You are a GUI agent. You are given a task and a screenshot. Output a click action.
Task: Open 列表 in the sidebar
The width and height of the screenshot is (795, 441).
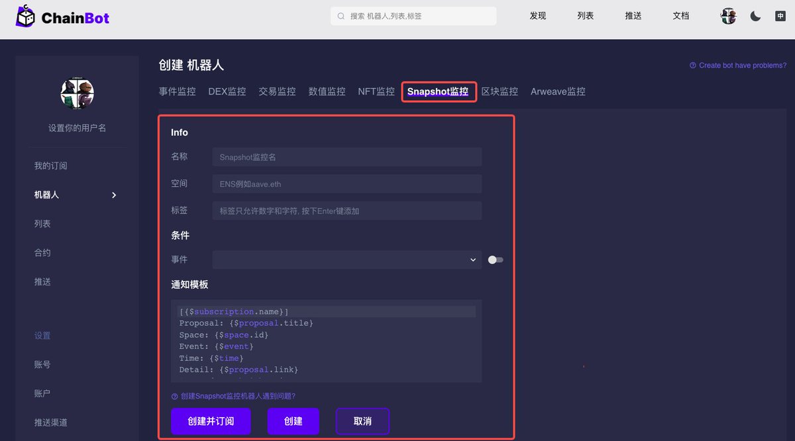[42, 224]
